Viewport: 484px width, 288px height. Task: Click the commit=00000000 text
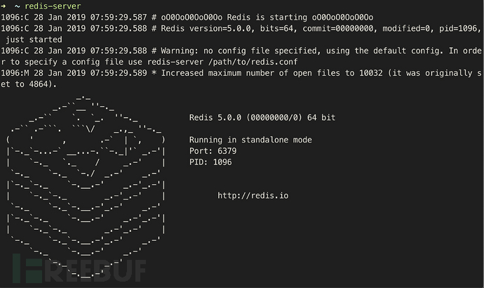337,28
